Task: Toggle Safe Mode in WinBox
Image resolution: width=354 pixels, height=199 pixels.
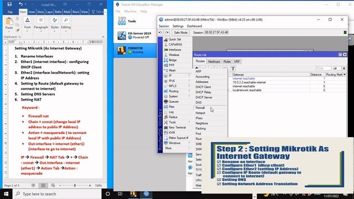Action: point(181,33)
